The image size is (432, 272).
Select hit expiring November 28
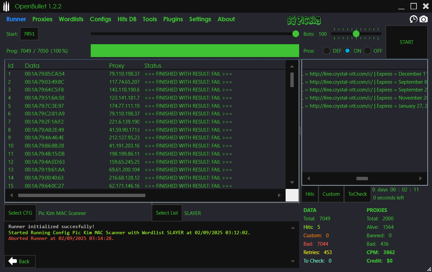click(x=365, y=98)
